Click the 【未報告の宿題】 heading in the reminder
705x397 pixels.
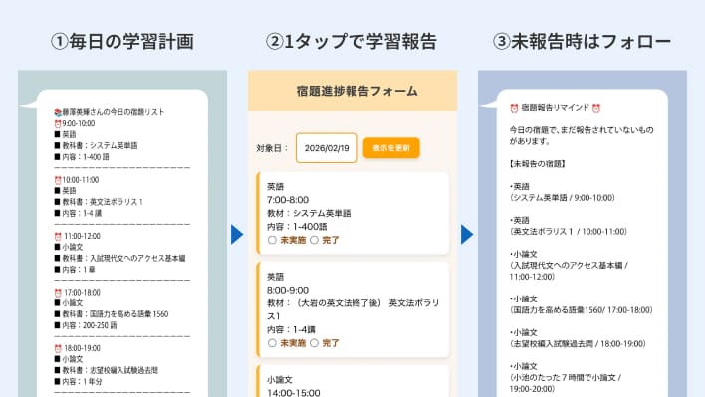coord(538,164)
